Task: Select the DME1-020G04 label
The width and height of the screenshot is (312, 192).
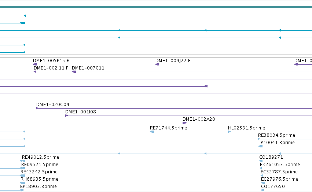Action: pos(53,105)
